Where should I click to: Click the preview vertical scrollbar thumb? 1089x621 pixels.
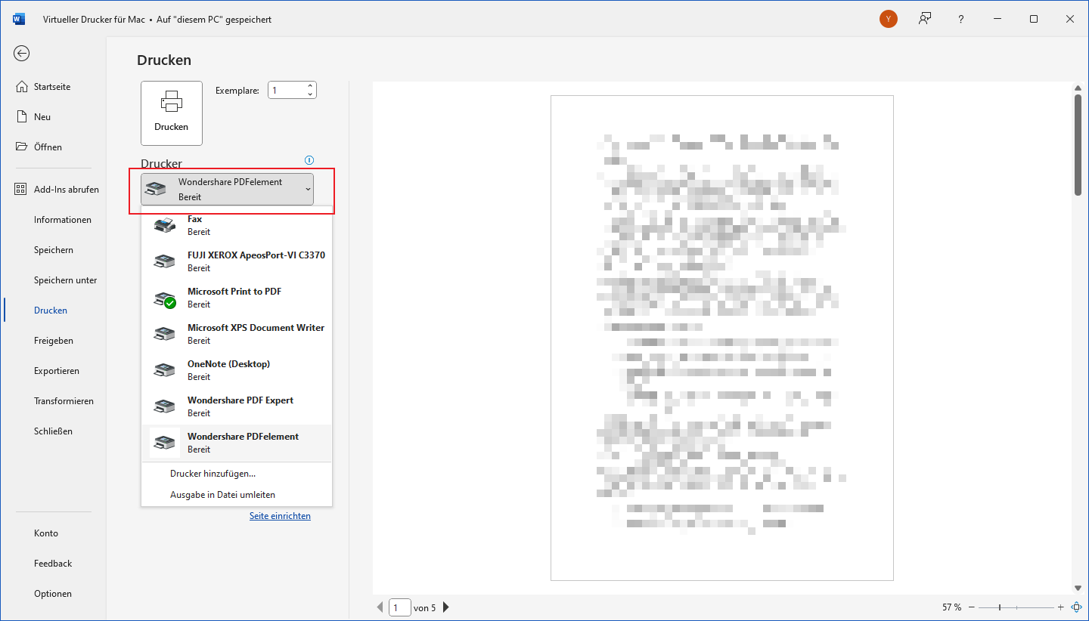(1078, 145)
